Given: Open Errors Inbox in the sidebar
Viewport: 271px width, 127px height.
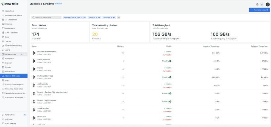Looking at the screenshot, I should (10, 71).
